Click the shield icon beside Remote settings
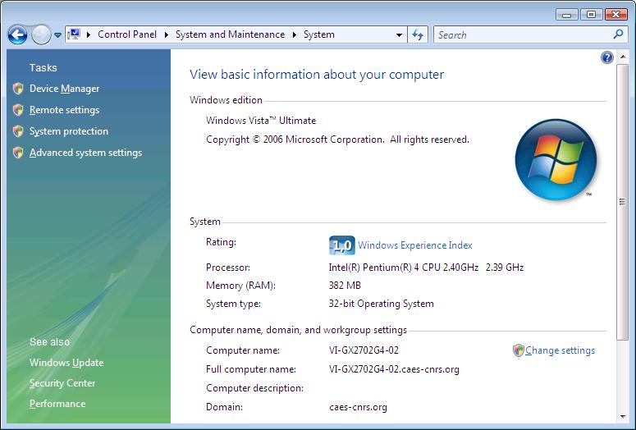The image size is (636, 430). [x=18, y=110]
